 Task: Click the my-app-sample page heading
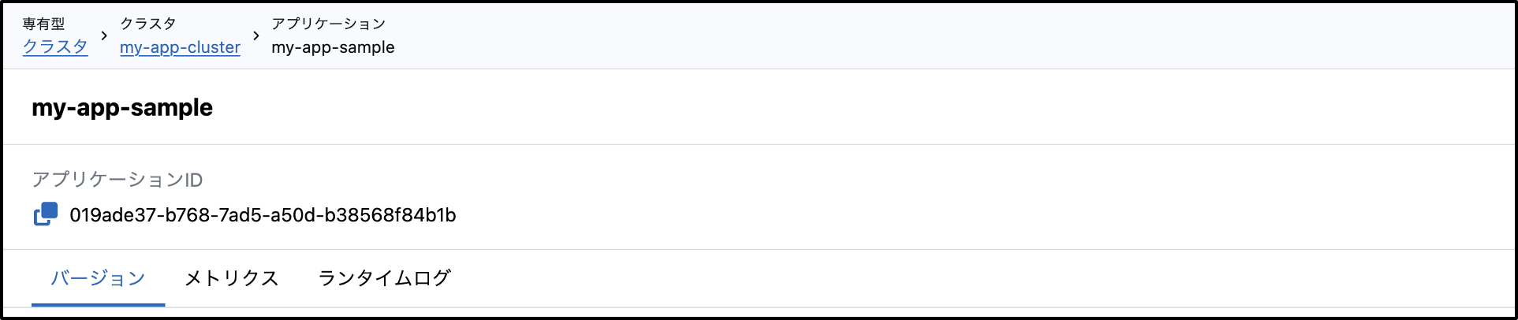[x=122, y=108]
